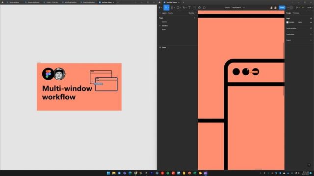Open Local variables settings icon
This screenshot has width=314, height=176.
311,28
